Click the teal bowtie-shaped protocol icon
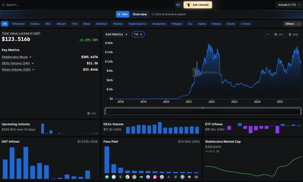303x182 pixels. (x=141, y=177)
